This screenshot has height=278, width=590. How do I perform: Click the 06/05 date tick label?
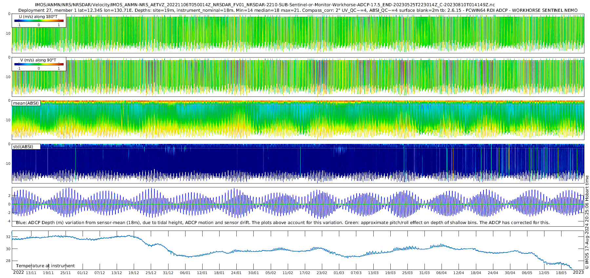(527, 273)
